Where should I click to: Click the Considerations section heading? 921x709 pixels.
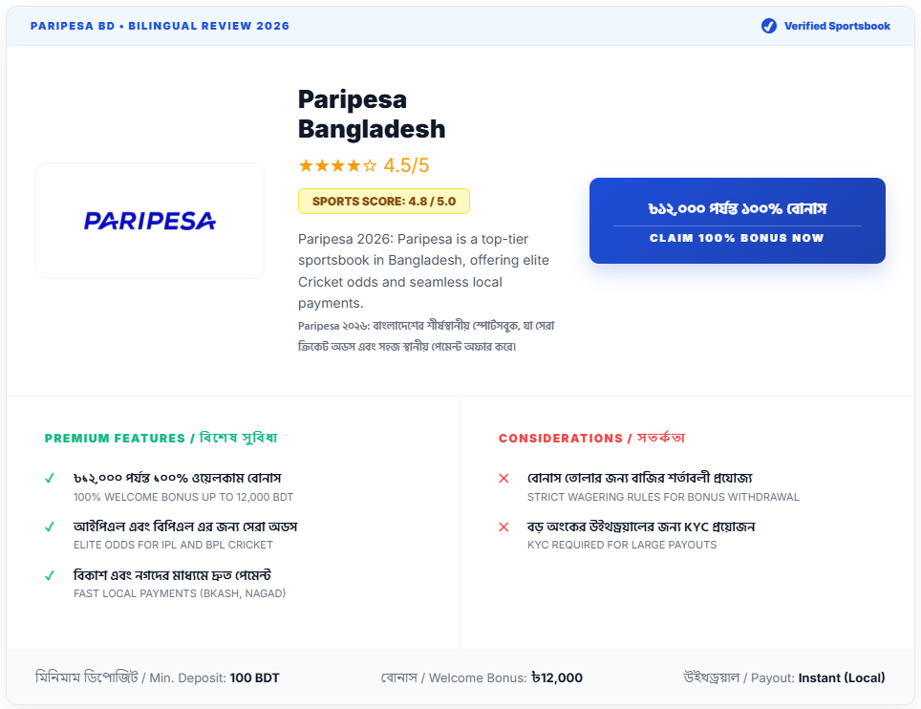[x=591, y=439]
